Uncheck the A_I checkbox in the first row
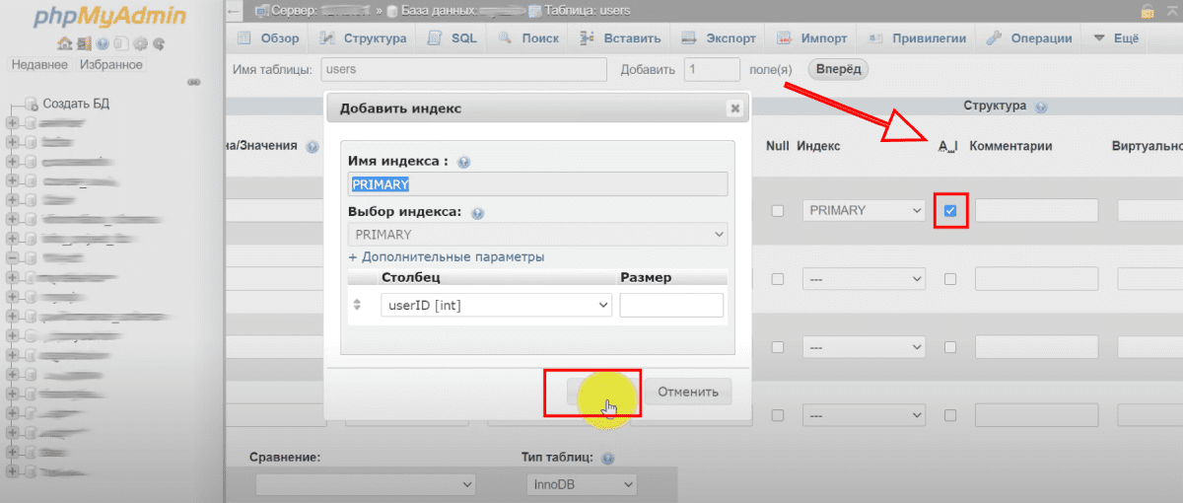 [950, 211]
